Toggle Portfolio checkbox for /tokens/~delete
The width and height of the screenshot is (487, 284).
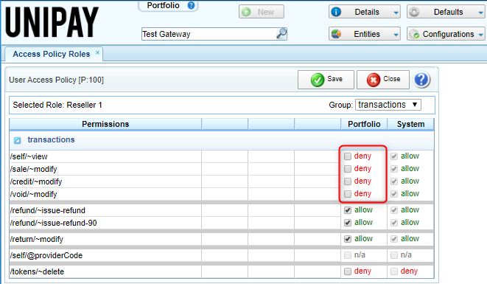pyautogui.click(x=348, y=271)
